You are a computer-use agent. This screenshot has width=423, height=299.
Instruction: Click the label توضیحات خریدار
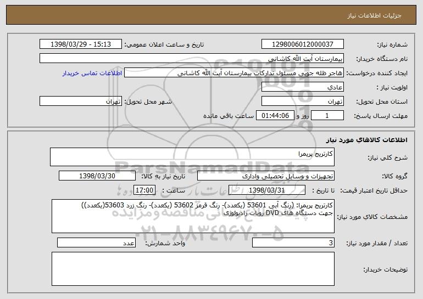coord(386,269)
